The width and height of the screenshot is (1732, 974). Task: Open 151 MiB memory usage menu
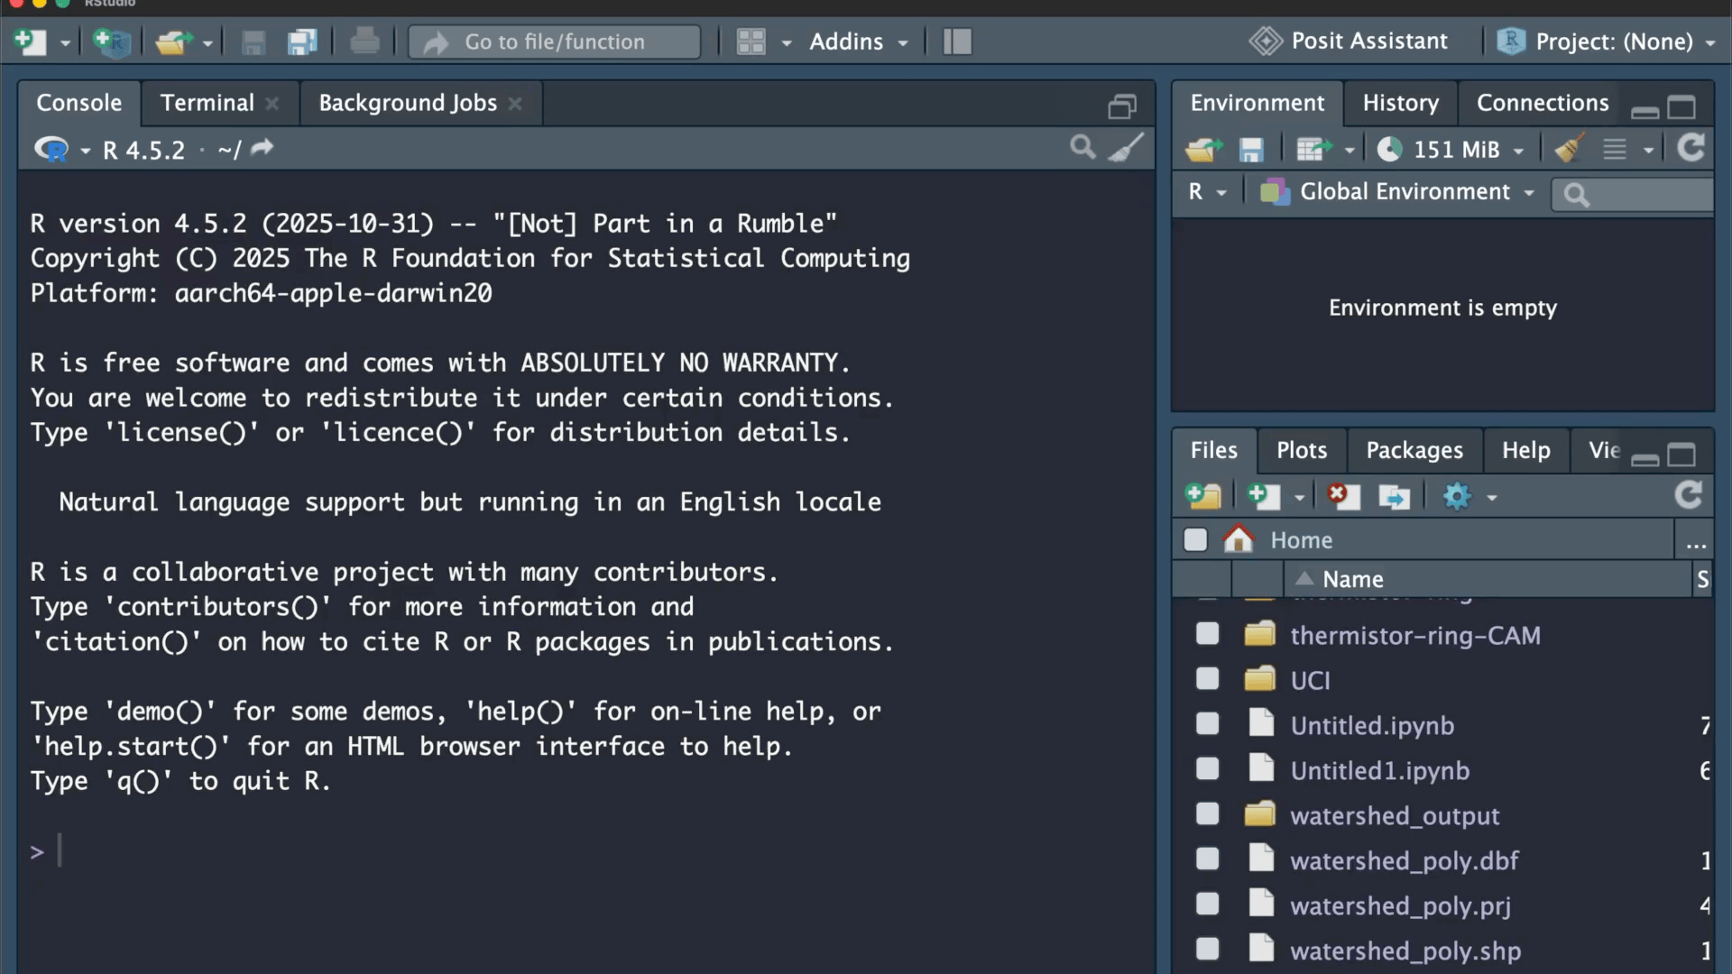(1451, 149)
